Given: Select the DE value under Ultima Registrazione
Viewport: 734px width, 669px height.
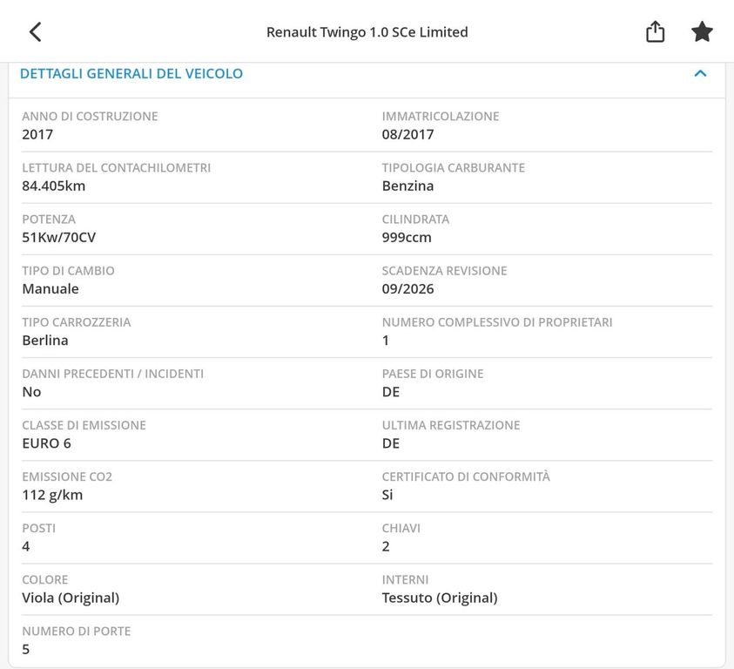Looking at the screenshot, I should [x=391, y=443].
